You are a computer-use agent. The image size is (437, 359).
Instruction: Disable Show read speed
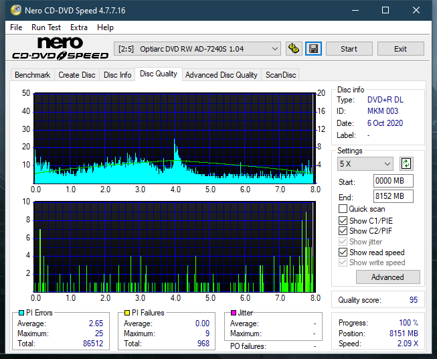pos(343,252)
